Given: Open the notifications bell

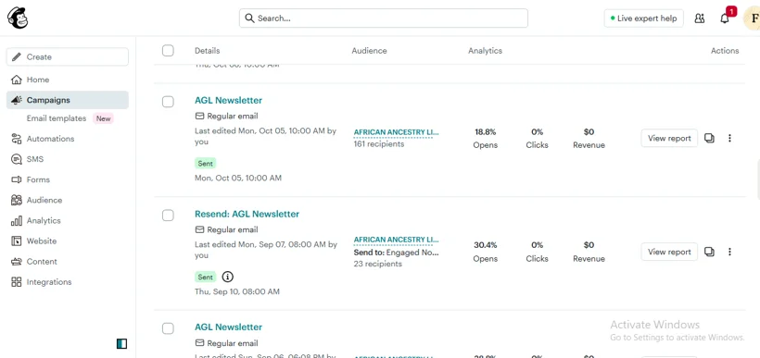Looking at the screenshot, I should coord(725,19).
